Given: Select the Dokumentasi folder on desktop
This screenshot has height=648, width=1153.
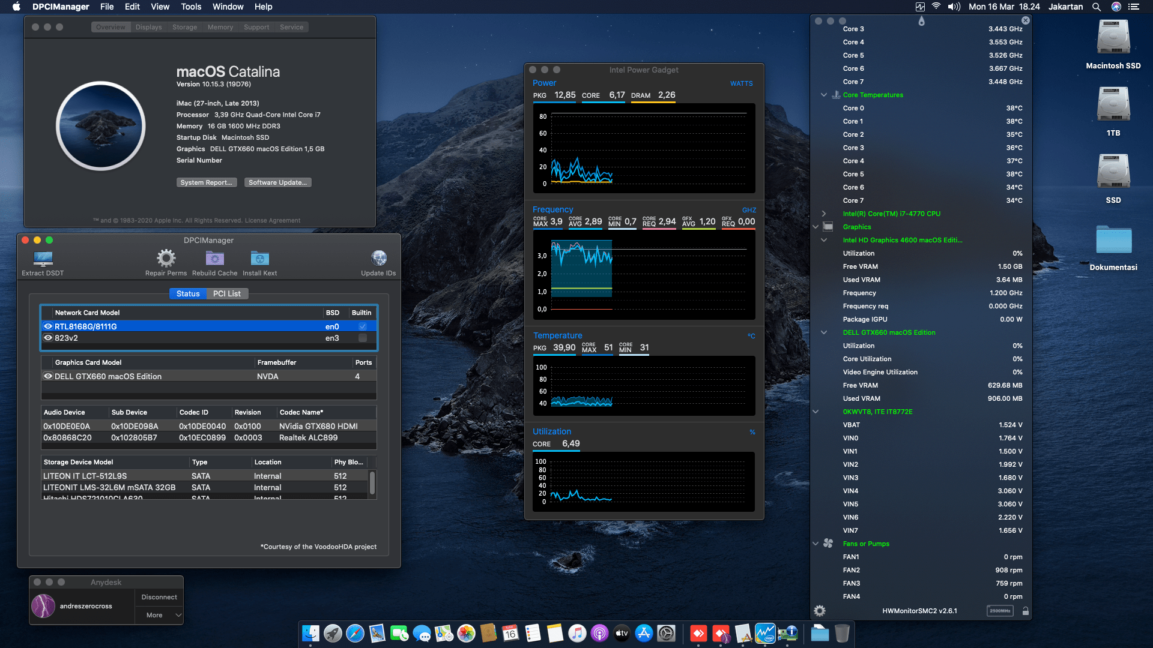Looking at the screenshot, I should coord(1113,247).
